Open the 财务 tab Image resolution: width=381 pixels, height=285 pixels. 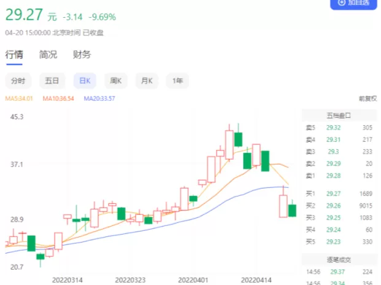coord(82,55)
